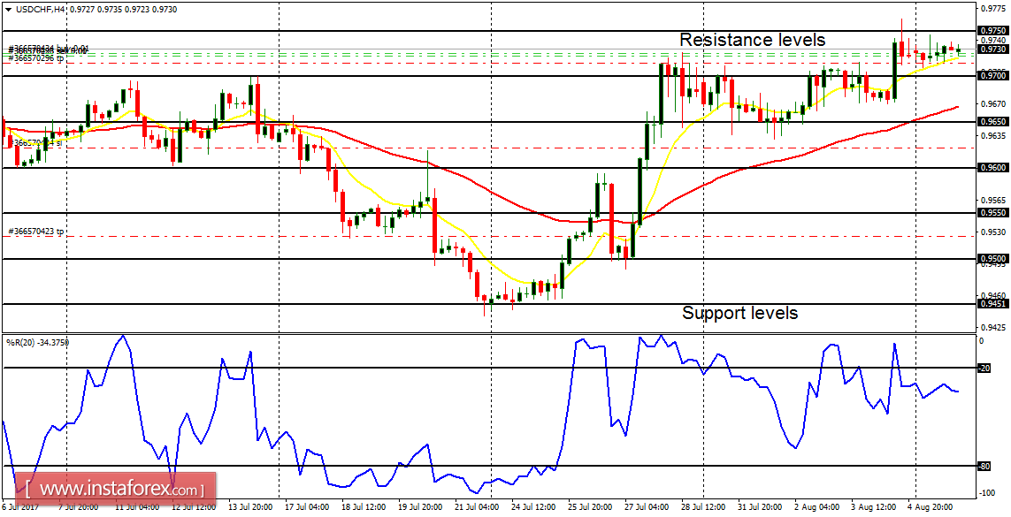Click the 0.9750 price level tag

992,30
